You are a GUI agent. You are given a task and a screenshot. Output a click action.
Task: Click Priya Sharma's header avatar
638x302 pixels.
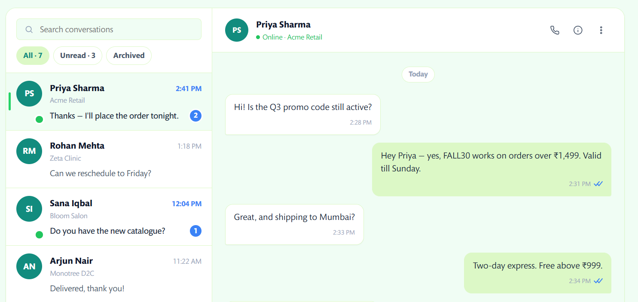[236, 30]
